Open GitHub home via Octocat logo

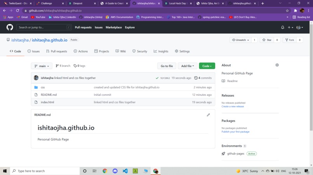(10, 27)
